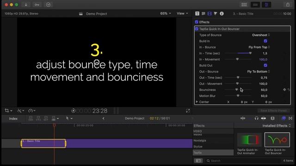296x166 pixels.
Task: Open the Retime speedometer menu
Action: tap(32, 111)
